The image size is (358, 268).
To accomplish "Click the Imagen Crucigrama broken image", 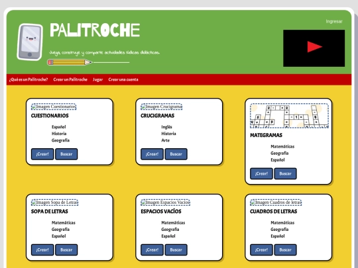I will click(161, 107).
